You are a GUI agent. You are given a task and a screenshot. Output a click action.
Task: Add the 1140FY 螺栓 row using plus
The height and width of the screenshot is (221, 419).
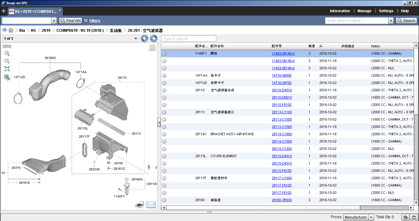click(164, 54)
